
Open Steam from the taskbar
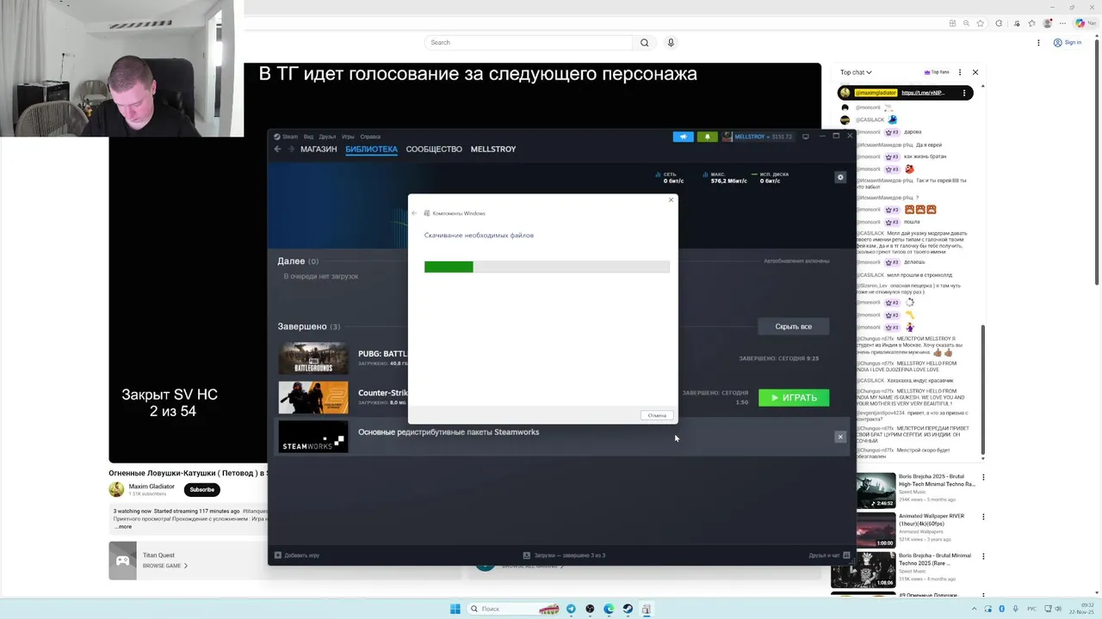coord(628,609)
